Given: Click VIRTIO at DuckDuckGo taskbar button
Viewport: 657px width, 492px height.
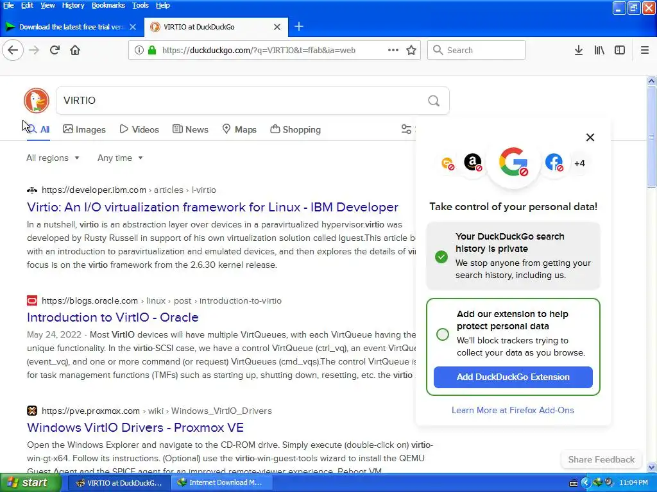Looking at the screenshot, I should (119, 482).
